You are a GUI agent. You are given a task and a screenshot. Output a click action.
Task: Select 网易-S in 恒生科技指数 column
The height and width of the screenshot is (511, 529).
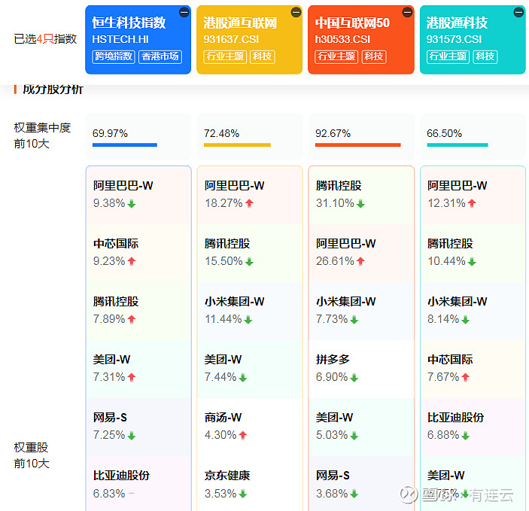click(x=110, y=418)
